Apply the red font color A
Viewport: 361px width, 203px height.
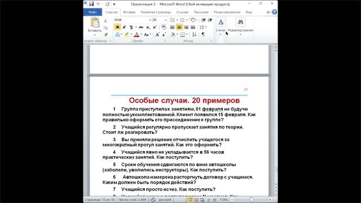(x=137, y=34)
